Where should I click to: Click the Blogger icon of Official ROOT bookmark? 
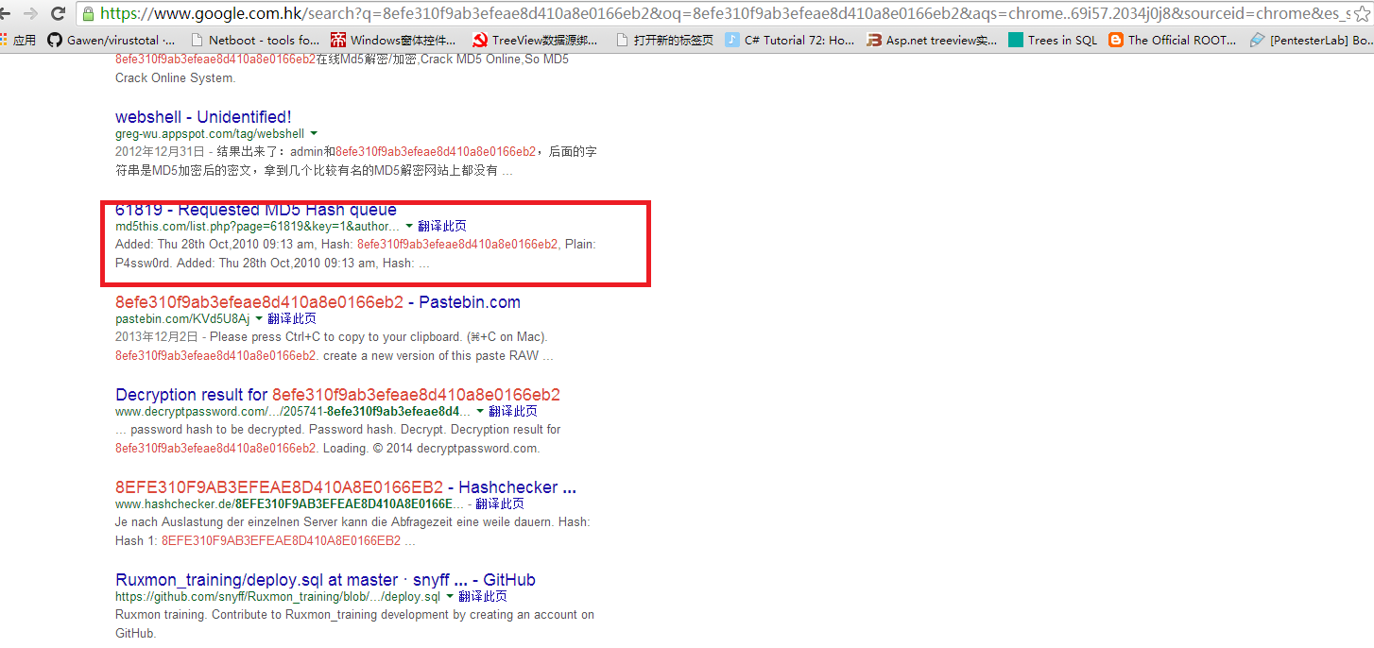(1116, 40)
